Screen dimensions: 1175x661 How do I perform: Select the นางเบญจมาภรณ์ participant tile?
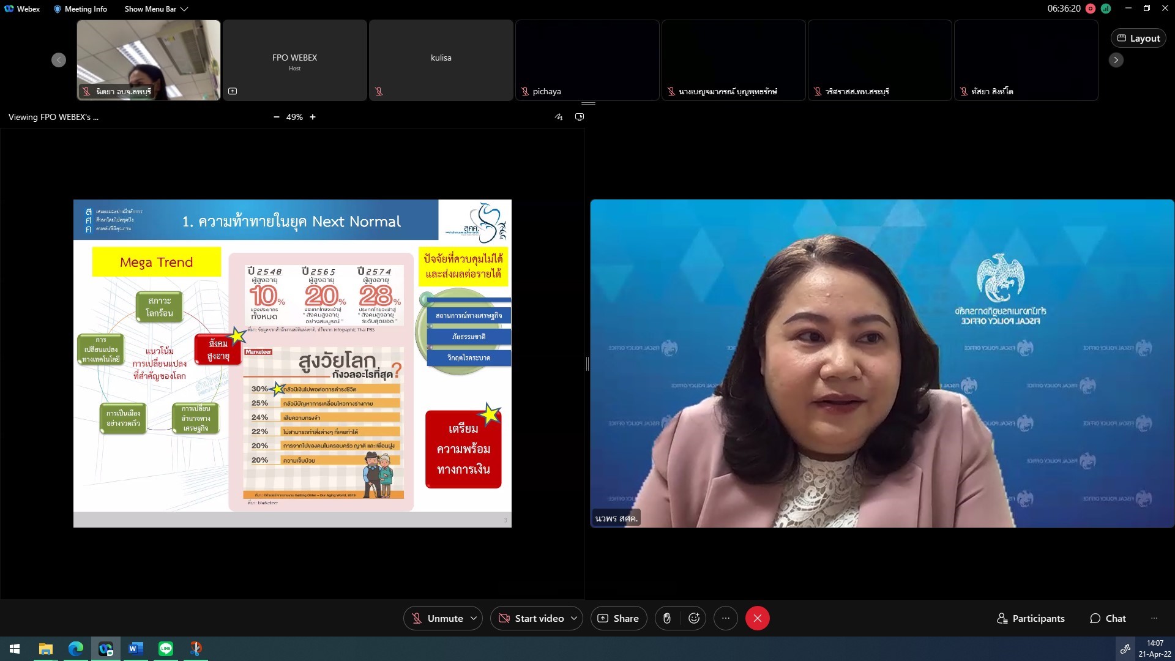(x=734, y=60)
